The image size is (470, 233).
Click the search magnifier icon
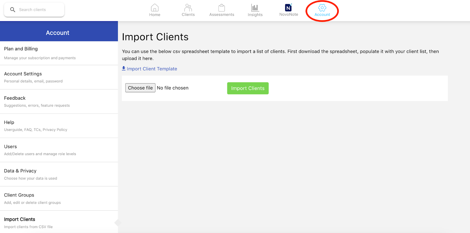pos(13,10)
